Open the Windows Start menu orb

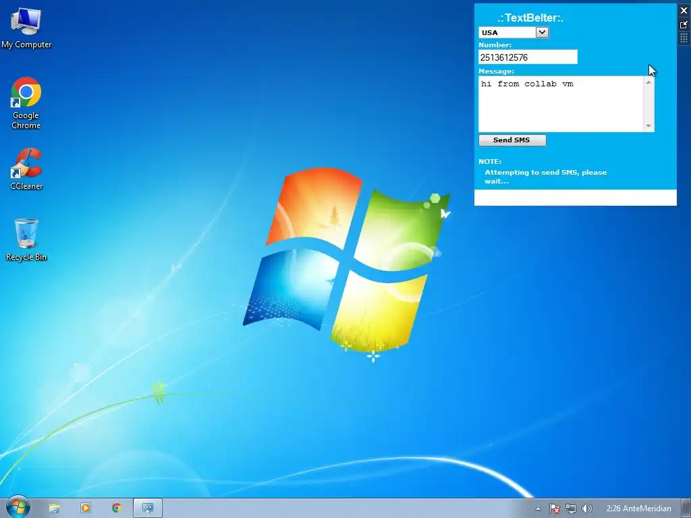pyautogui.click(x=18, y=507)
